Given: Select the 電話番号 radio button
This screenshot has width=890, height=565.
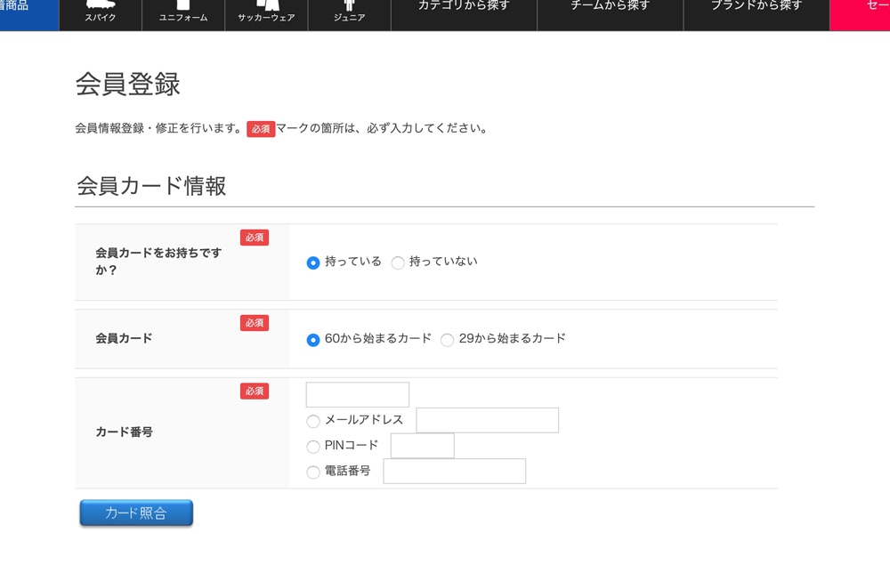Looking at the screenshot, I should [x=313, y=472].
